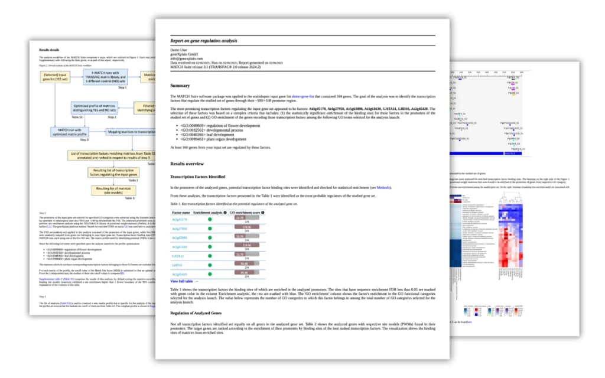
Task: Click the Transcription Factors Identified heading
Action: [x=197, y=177]
